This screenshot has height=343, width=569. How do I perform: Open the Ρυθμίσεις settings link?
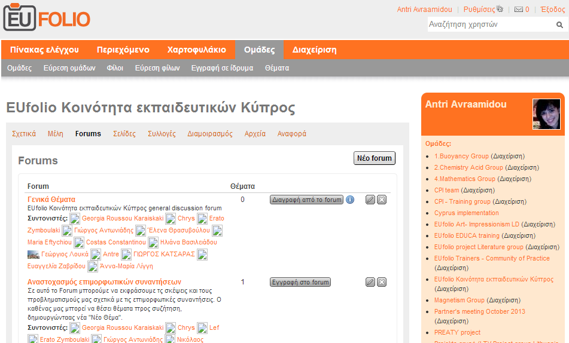click(x=479, y=10)
